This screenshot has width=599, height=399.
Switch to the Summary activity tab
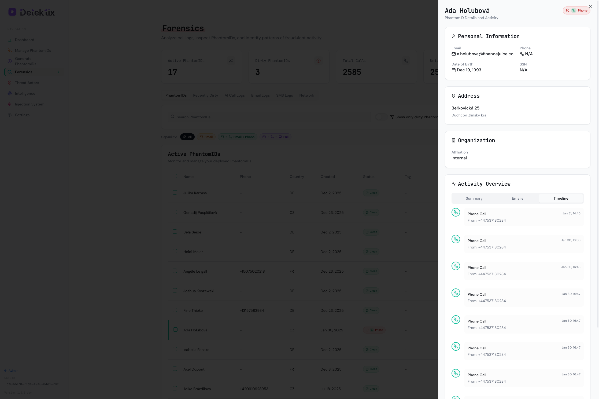point(474,198)
